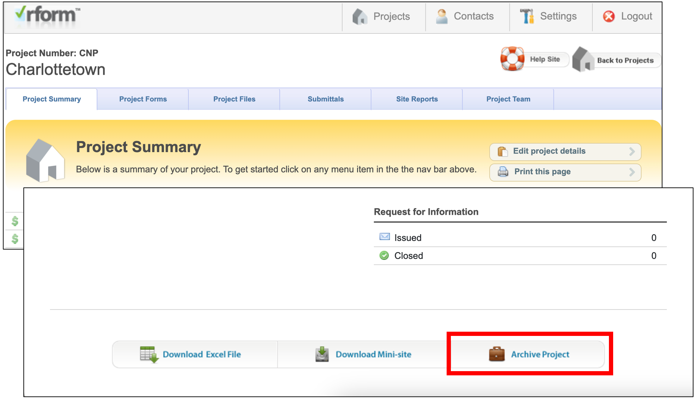Click the Download Excel File link
Image resolution: width=695 pixels, height=400 pixels.
pyautogui.click(x=201, y=354)
